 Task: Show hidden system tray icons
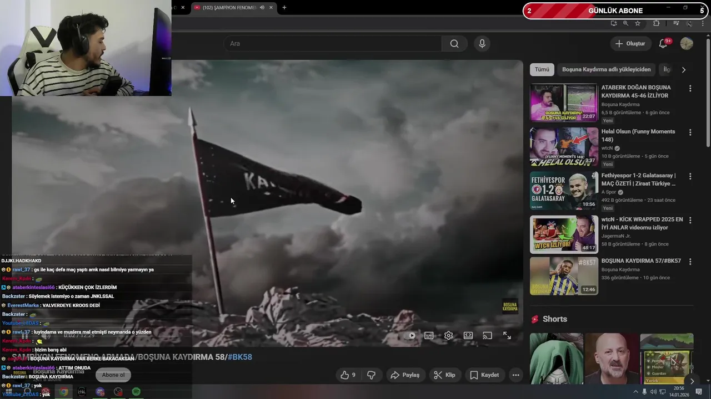[636, 392]
